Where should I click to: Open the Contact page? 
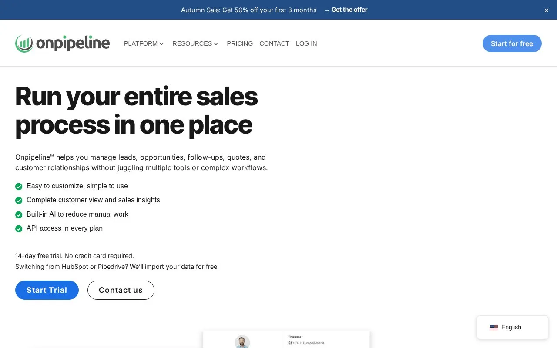(x=274, y=43)
